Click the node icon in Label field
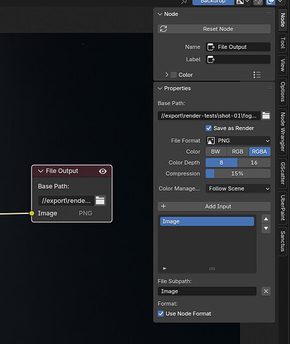 211,59
